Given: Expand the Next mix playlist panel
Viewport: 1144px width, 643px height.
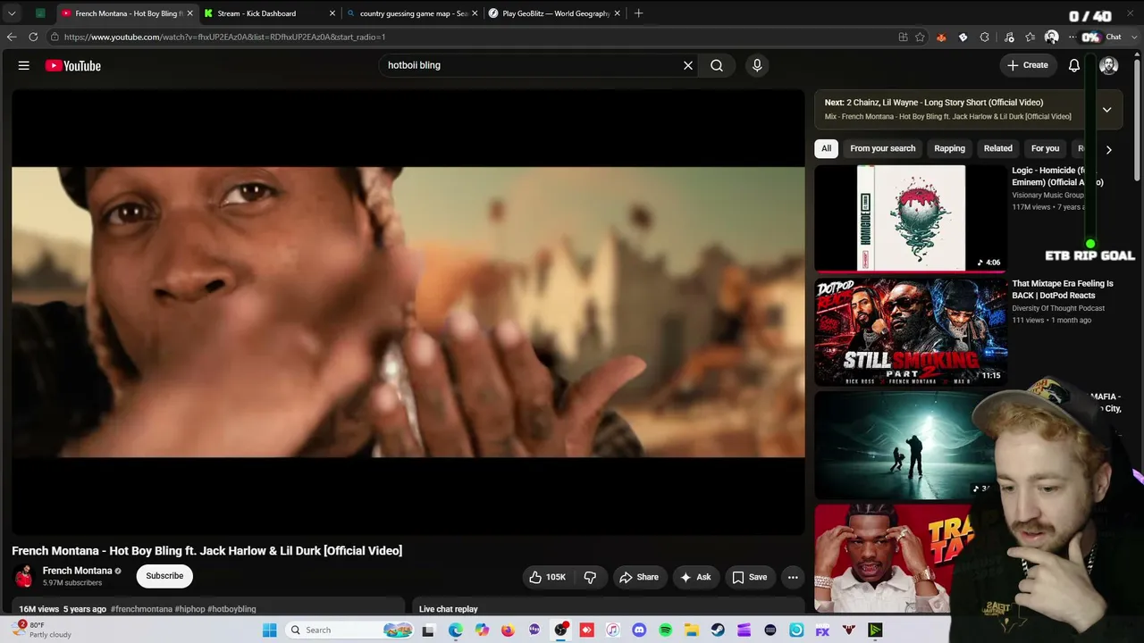Looking at the screenshot, I should (1106, 109).
